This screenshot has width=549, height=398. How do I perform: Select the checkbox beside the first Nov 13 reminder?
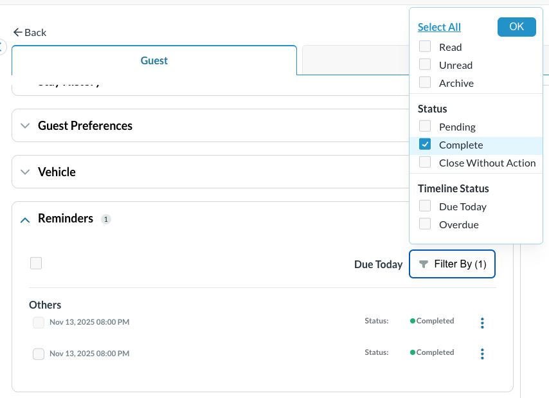(x=38, y=322)
